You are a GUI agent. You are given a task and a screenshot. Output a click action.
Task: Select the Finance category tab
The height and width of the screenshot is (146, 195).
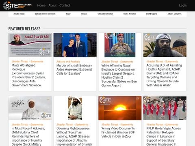click(84, 14)
